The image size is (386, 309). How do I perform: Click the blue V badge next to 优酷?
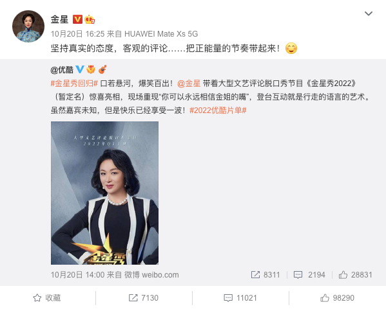80,69
